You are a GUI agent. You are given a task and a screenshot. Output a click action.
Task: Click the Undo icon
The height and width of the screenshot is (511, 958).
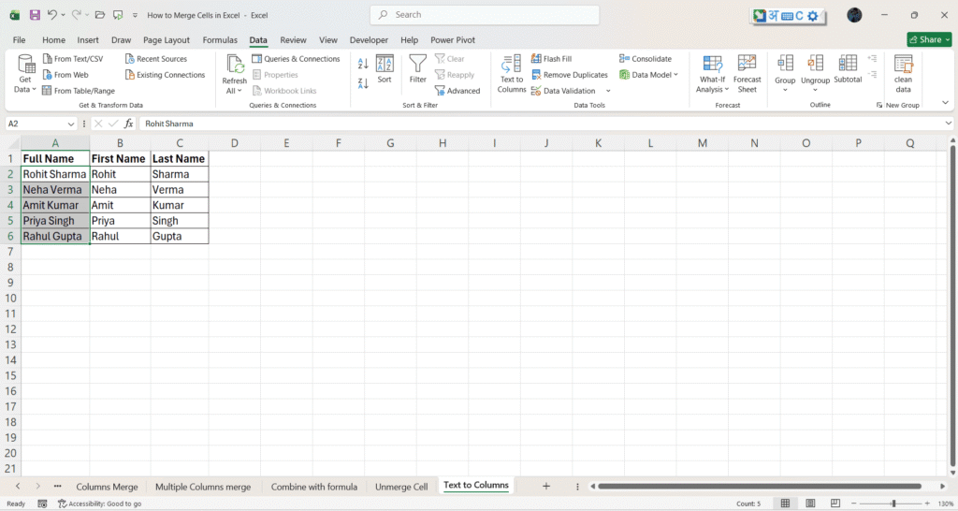(52, 15)
